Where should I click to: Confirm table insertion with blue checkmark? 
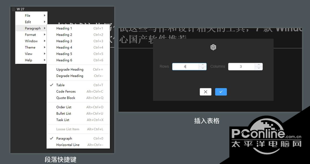click(x=221, y=92)
